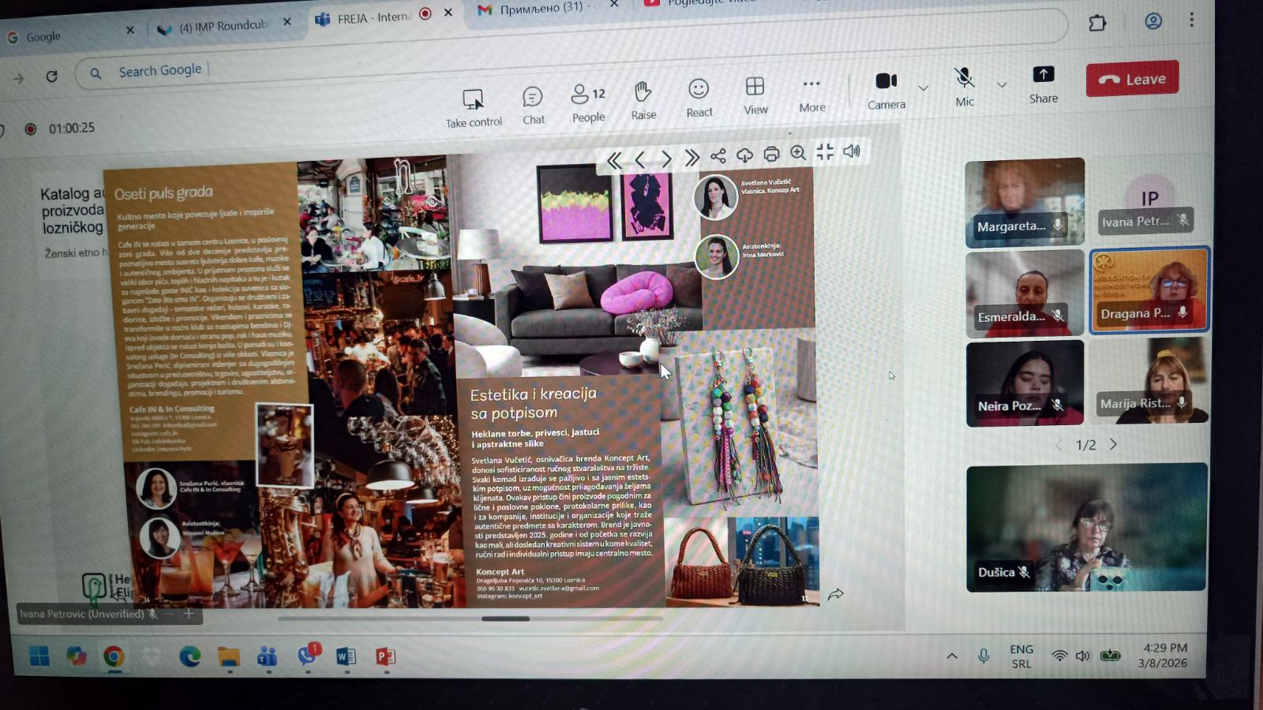The width and height of the screenshot is (1263, 710).
Task: Switch to the IMP Roundcube tab
Action: (223, 27)
